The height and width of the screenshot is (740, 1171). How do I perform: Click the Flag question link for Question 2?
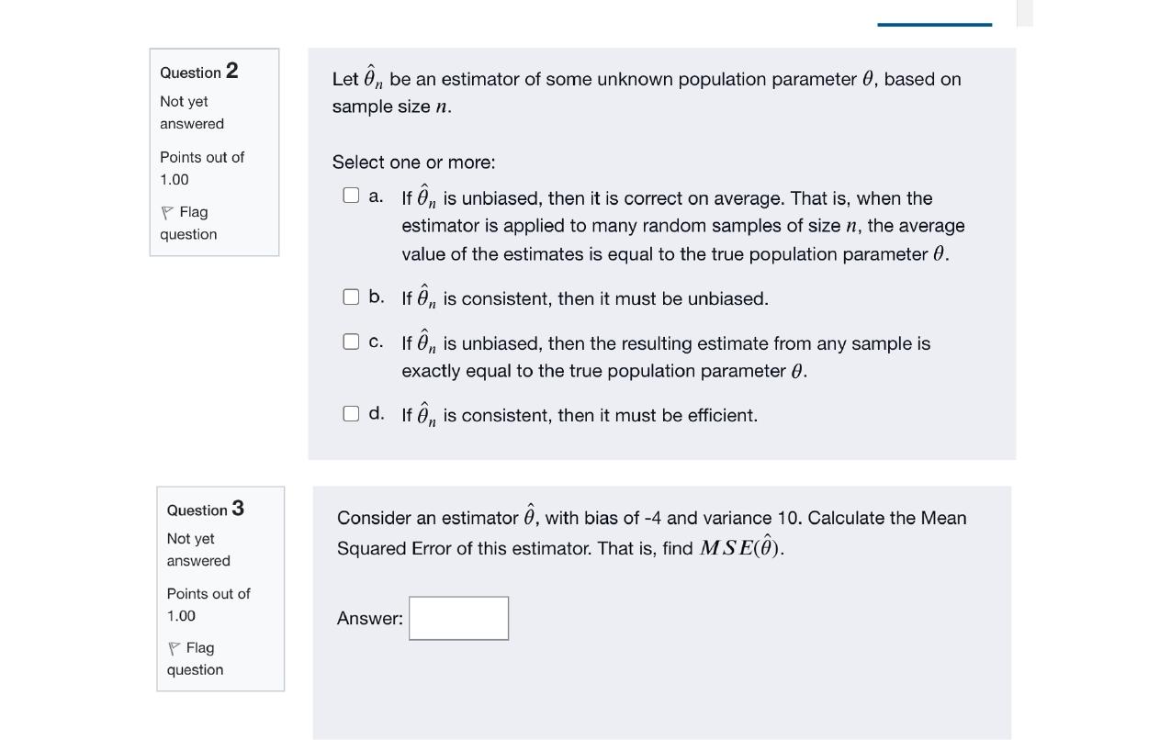click(186, 223)
